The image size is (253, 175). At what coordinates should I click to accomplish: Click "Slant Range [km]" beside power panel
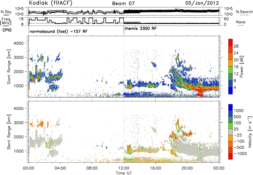click(x=9, y=67)
